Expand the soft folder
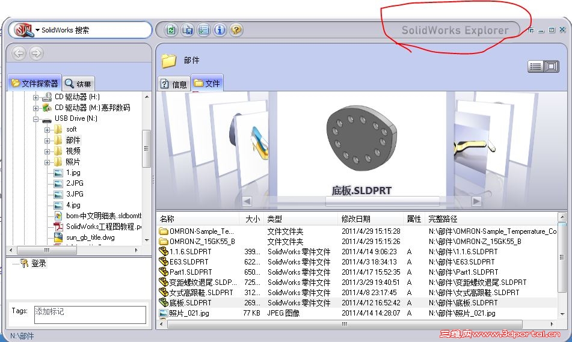This screenshot has width=572, height=342. coord(47,130)
